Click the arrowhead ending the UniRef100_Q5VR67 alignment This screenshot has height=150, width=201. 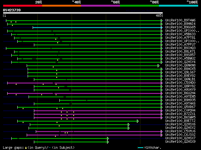pyautogui.click(x=162, y=107)
